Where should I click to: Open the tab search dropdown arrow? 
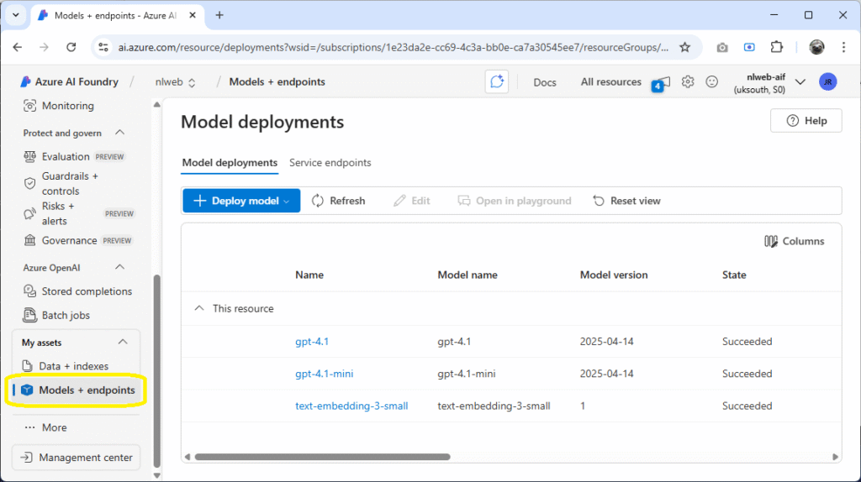(x=15, y=15)
